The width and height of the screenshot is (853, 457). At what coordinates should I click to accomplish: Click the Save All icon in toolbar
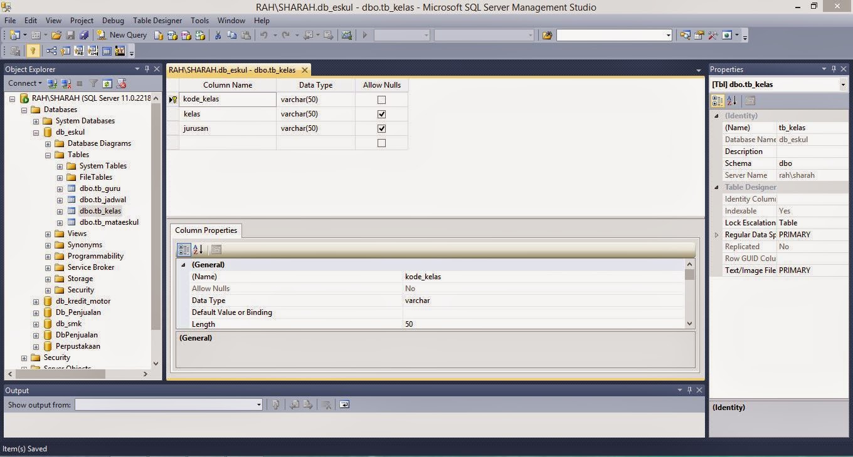click(x=83, y=35)
